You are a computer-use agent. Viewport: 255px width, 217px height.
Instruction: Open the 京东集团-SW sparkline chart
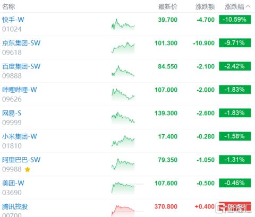(123, 48)
